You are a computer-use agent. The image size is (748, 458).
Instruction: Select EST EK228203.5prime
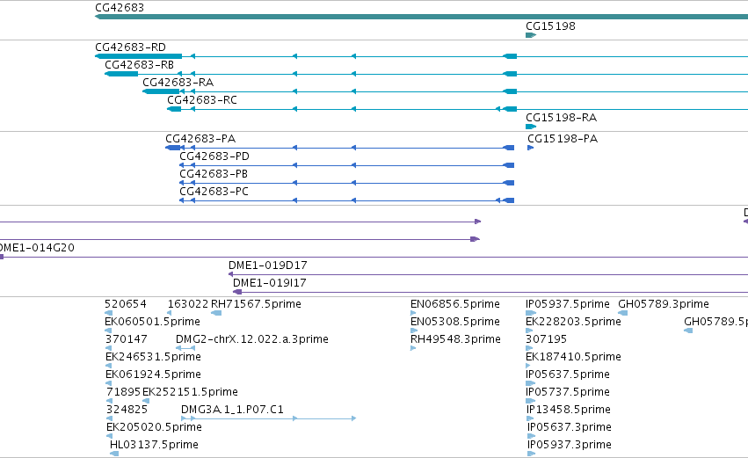point(573,322)
